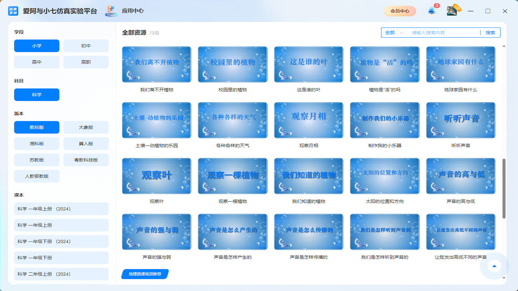Open the 观察叶 experiment thumbnail
The width and height of the screenshot is (518, 291).
[x=157, y=176]
